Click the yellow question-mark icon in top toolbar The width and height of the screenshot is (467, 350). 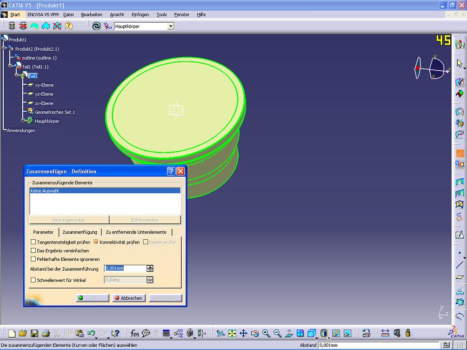point(69,26)
